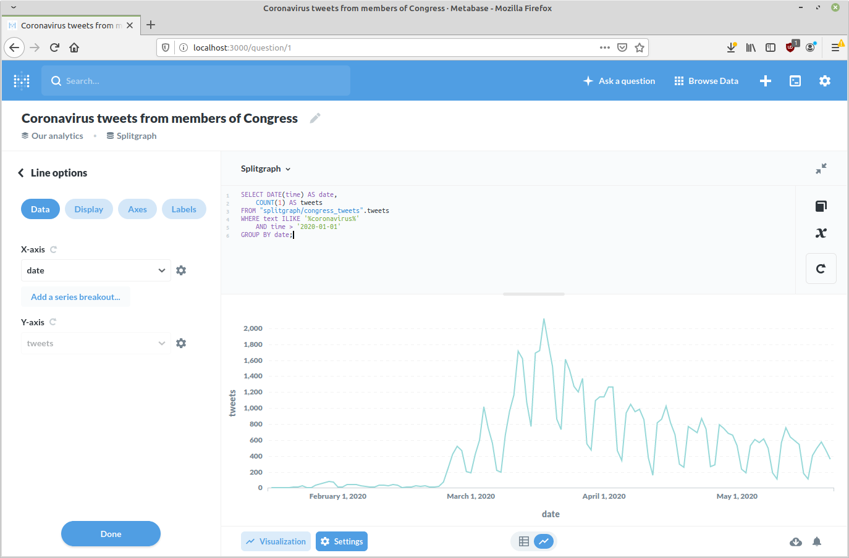Image resolution: width=849 pixels, height=558 pixels.
Task: Switch to line chart view toggle
Action: (544, 541)
